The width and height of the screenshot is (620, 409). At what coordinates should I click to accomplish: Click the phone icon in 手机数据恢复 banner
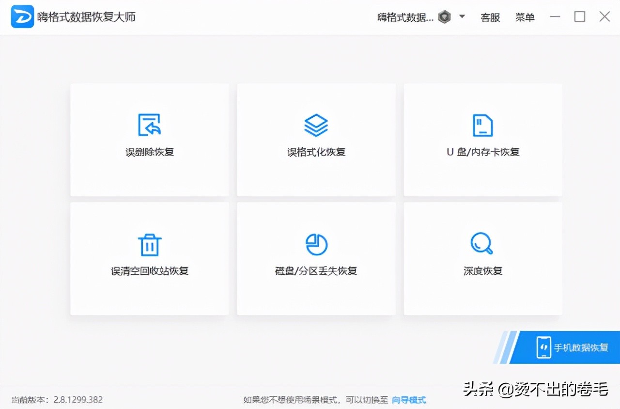click(x=543, y=347)
